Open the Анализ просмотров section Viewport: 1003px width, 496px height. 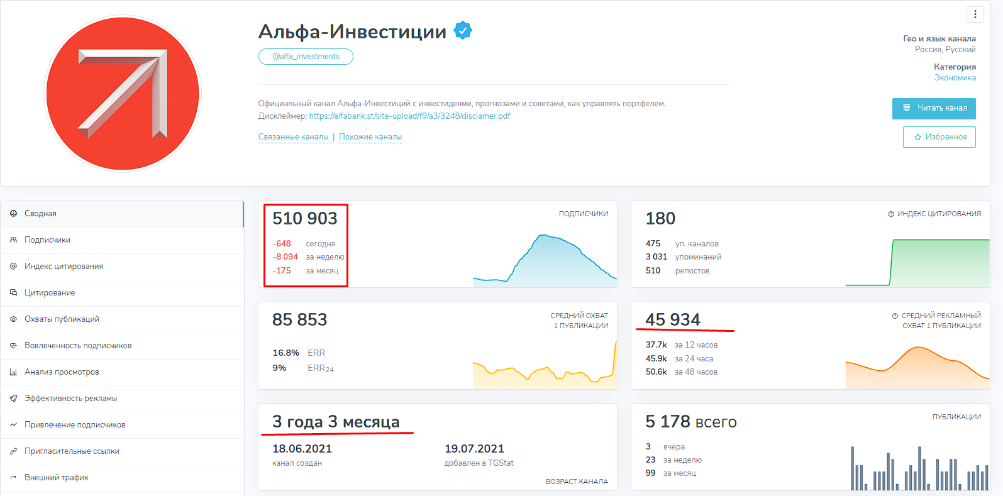122,372
